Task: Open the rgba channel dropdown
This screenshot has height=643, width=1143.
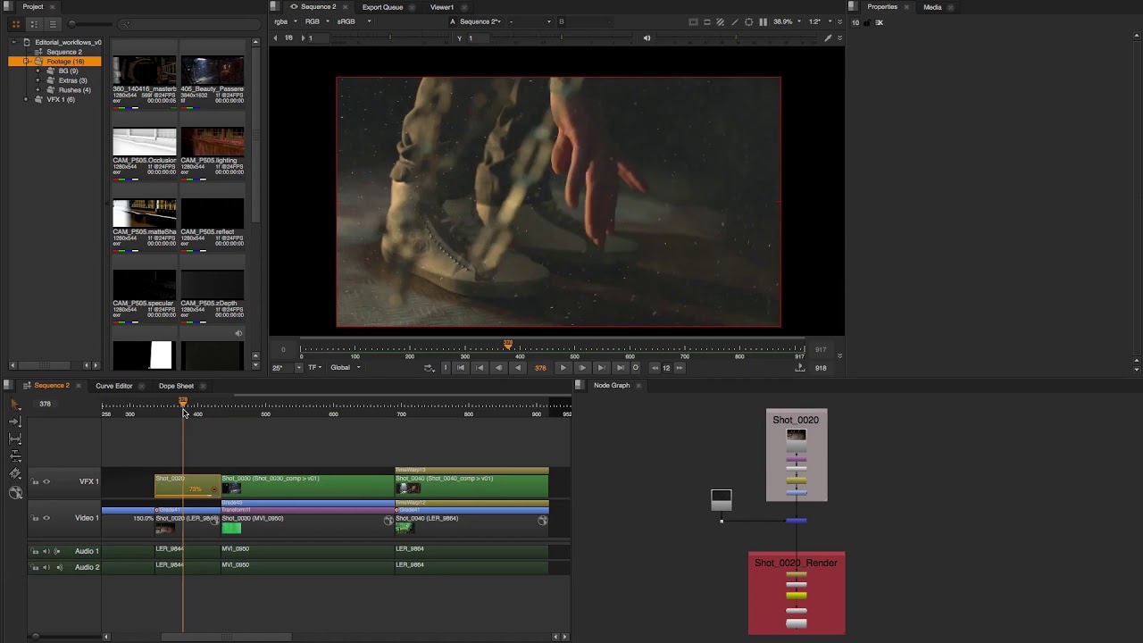Action: point(285,21)
